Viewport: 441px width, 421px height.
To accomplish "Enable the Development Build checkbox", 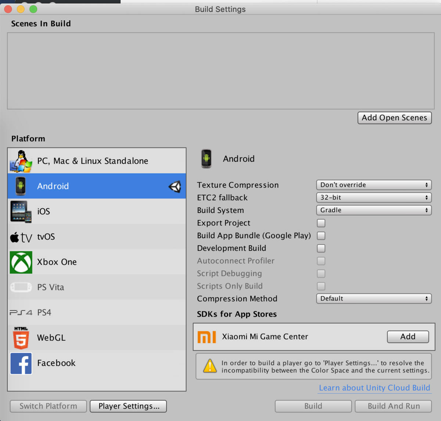I will tap(321, 249).
